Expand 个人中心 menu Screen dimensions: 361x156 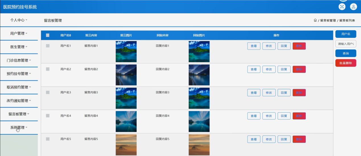click(19, 20)
